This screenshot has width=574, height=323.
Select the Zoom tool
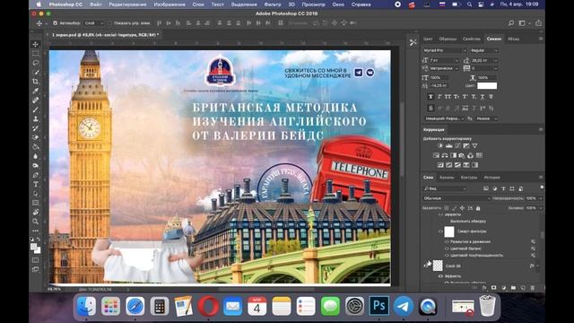pyautogui.click(x=36, y=222)
